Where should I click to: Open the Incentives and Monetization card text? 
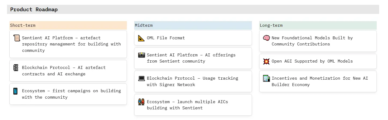tap(320, 82)
